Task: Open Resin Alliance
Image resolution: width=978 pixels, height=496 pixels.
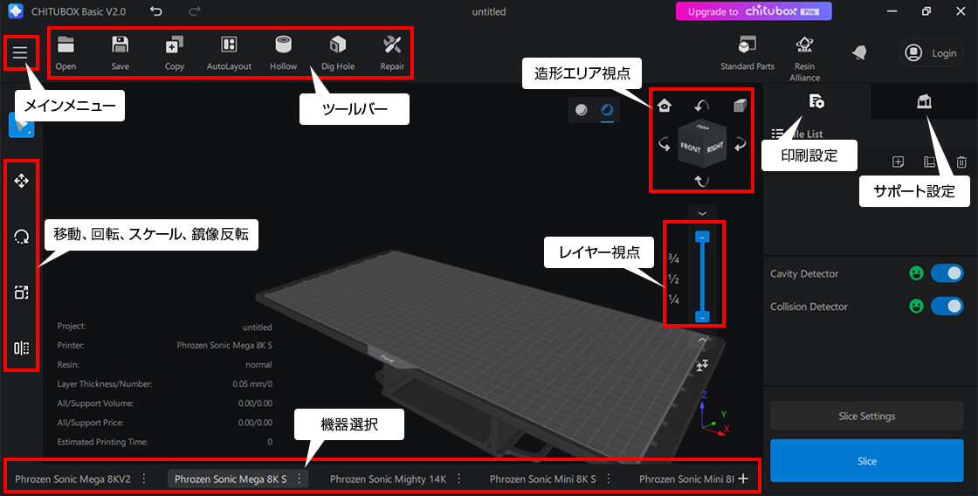Action: 804,59
